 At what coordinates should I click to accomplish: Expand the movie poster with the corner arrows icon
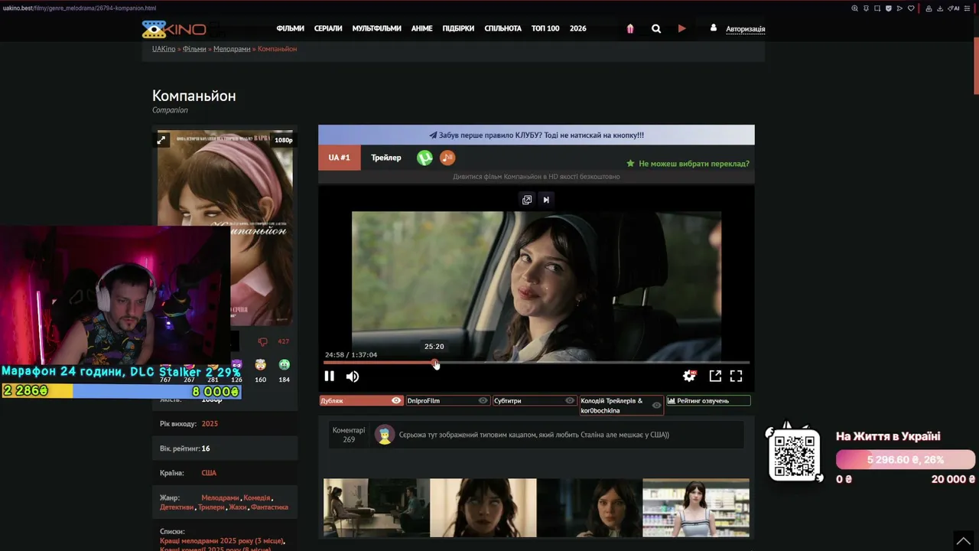161,140
